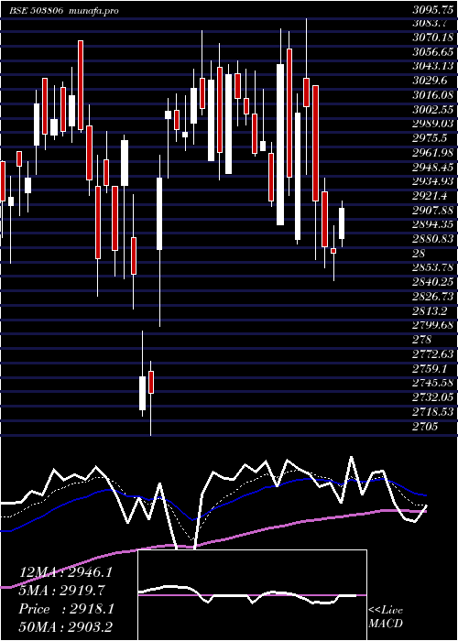Select the 2759.1 price axis label
Screen dimensions: 458x641
coord(431,368)
